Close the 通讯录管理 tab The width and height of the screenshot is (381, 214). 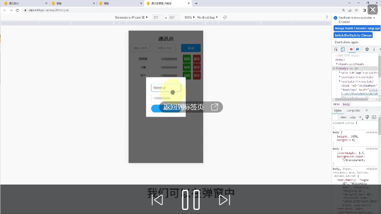click(x=189, y=3)
